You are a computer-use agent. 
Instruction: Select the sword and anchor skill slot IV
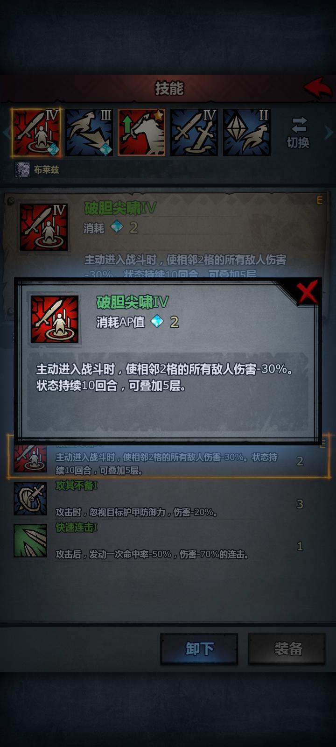(194, 132)
